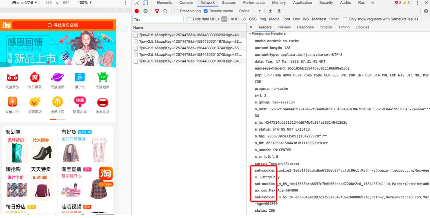
Task: Filter requests by JS type
Action: 244,19
